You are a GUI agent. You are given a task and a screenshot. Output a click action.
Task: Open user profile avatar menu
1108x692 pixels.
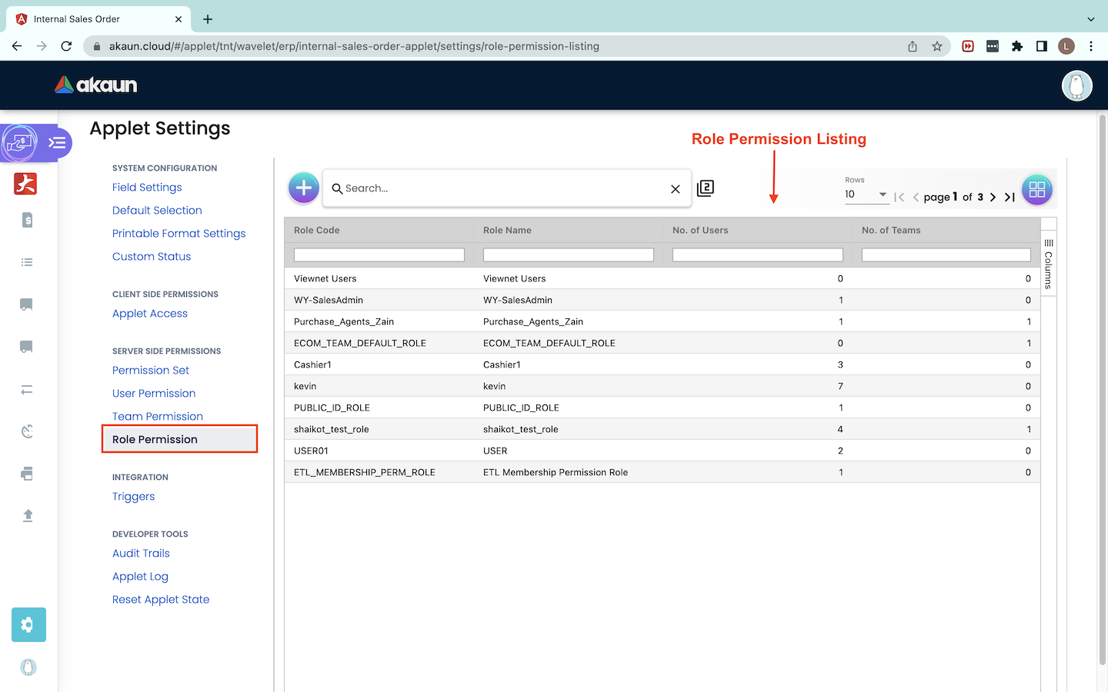[x=1076, y=85]
